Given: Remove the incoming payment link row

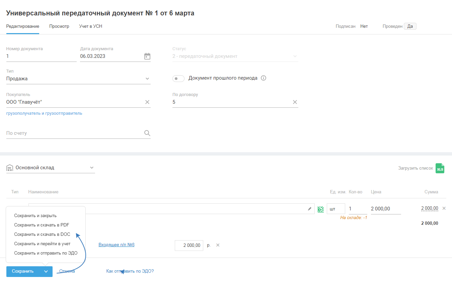Looking at the screenshot, I should tap(218, 245).
